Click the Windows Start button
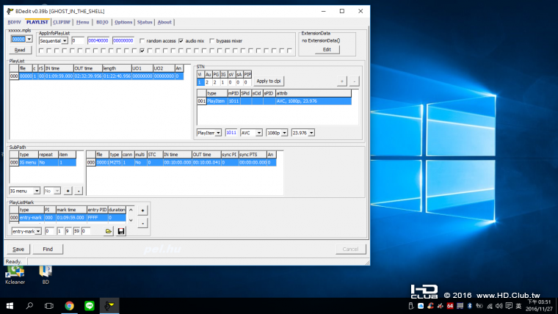Image resolution: width=558 pixels, height=314 pixels. pyautogui.click(x=10, y=305)
